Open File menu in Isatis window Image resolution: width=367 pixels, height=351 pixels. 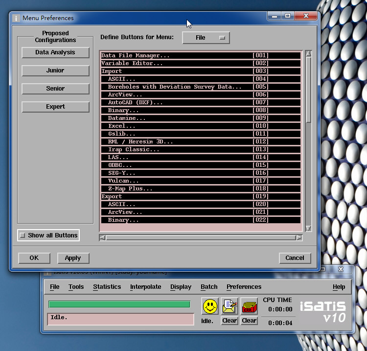click(54, 286)
